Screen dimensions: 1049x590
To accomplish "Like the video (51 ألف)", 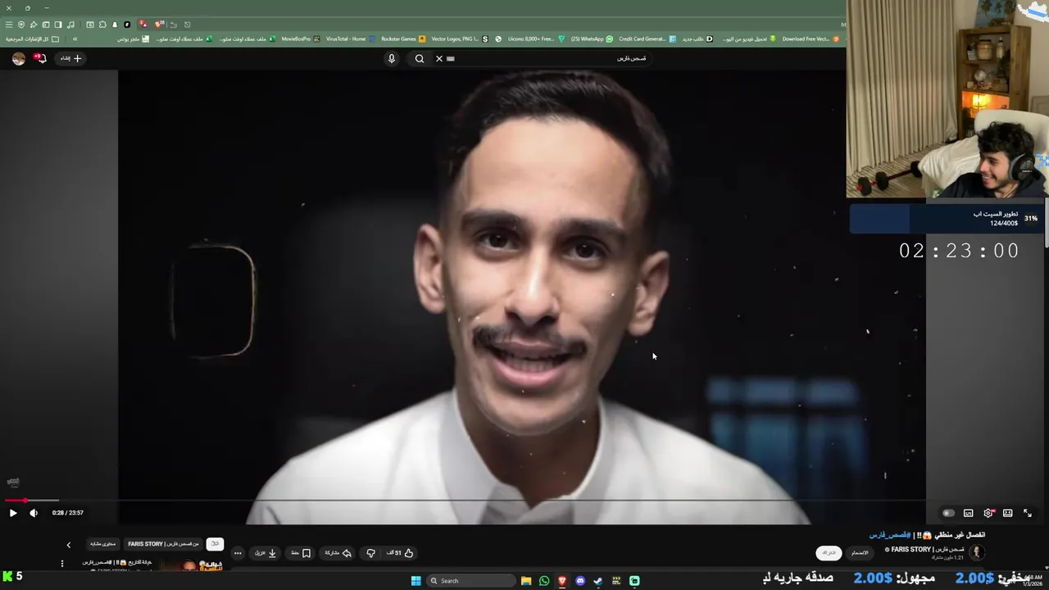I will (400, 553).
